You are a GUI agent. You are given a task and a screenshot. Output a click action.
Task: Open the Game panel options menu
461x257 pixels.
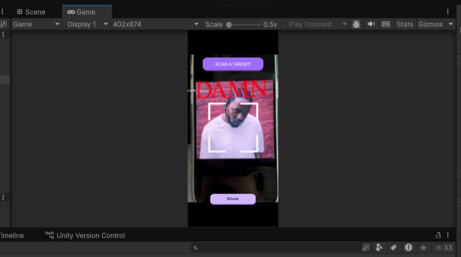click(x=448, y=11)
